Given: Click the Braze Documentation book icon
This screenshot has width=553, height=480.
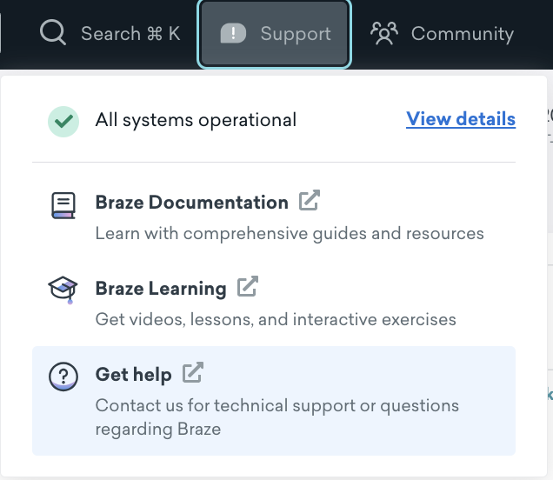Looking at the screenshot, I should point(63,205).
